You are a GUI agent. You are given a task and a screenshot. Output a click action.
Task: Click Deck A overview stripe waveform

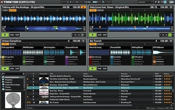click(44, 29)
